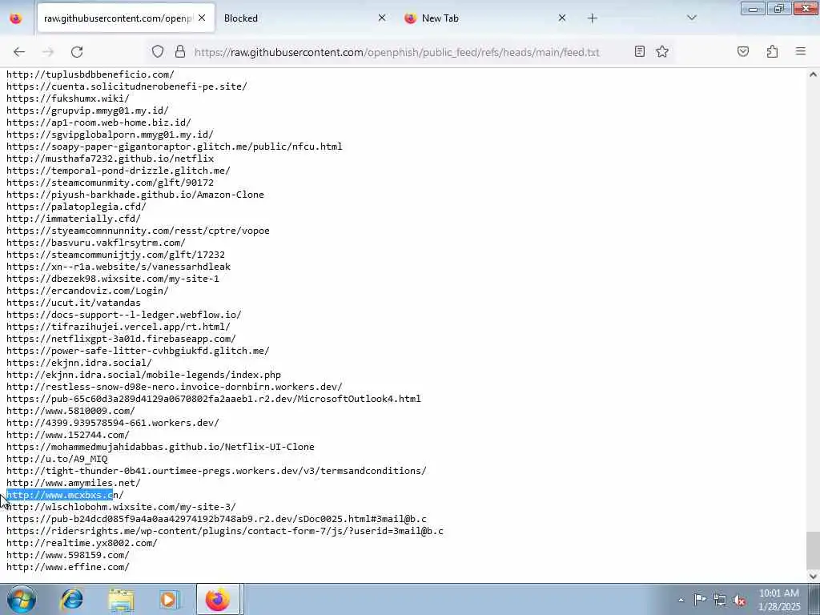
Task: Open the Windows Start menu
Action: pos(22,599)
